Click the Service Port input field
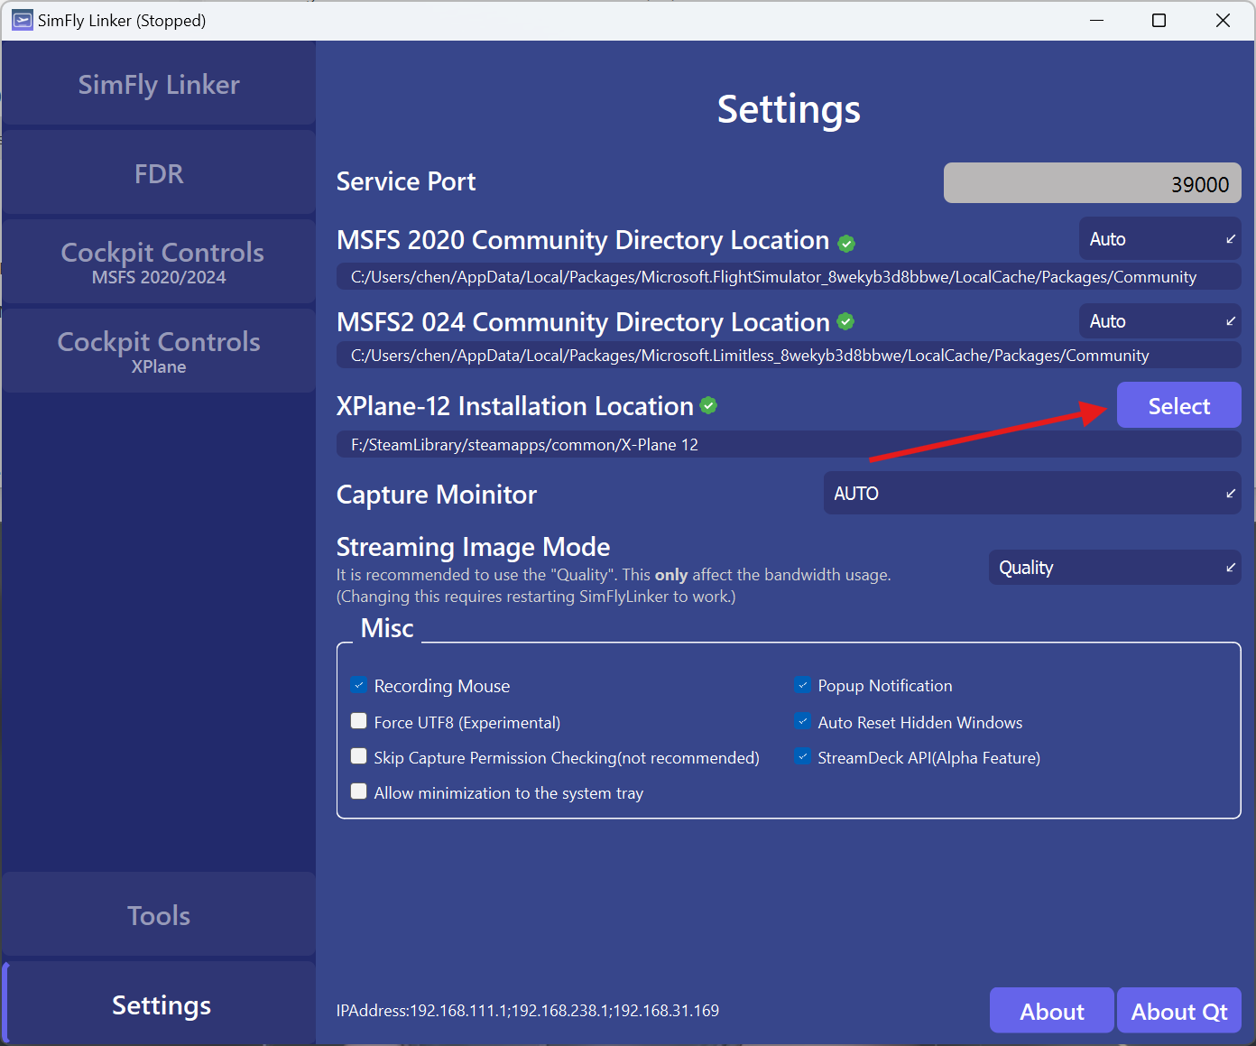This screenshot has width=1256, height=1046. pyautogui.click(x=1093, y=183)
